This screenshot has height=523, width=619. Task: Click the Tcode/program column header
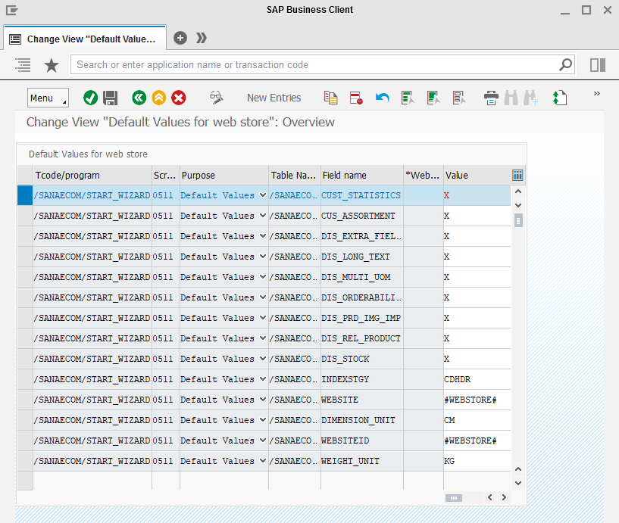(92, 175)
